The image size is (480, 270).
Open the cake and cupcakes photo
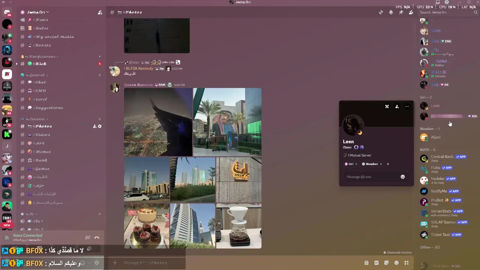pos(147,226)
